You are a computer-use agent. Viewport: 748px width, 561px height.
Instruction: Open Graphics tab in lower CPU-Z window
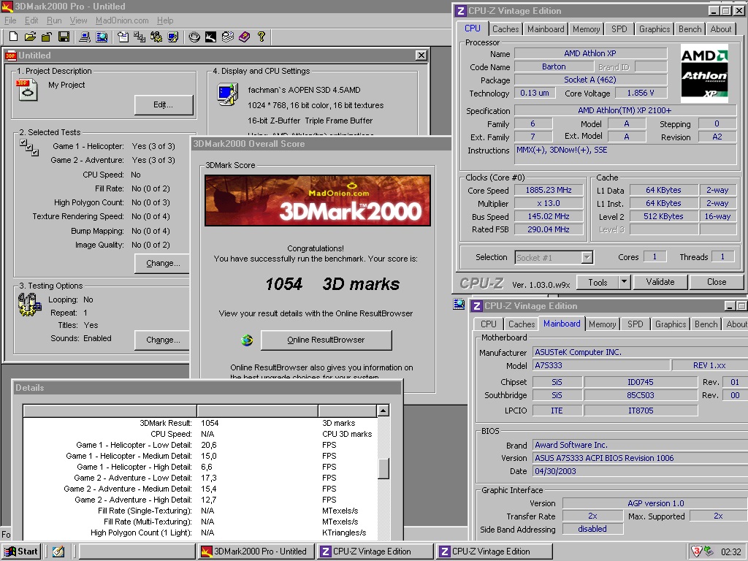pos(671,324)
